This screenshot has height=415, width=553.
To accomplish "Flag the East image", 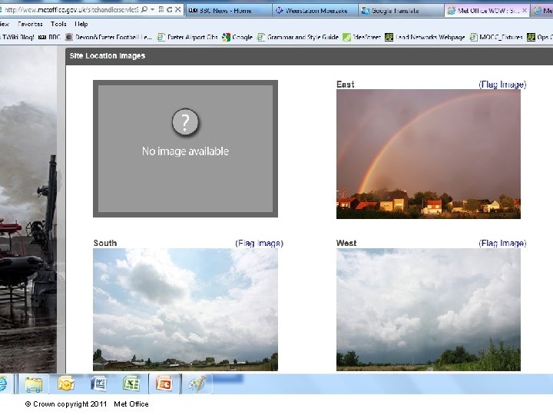I will point(502,85).
